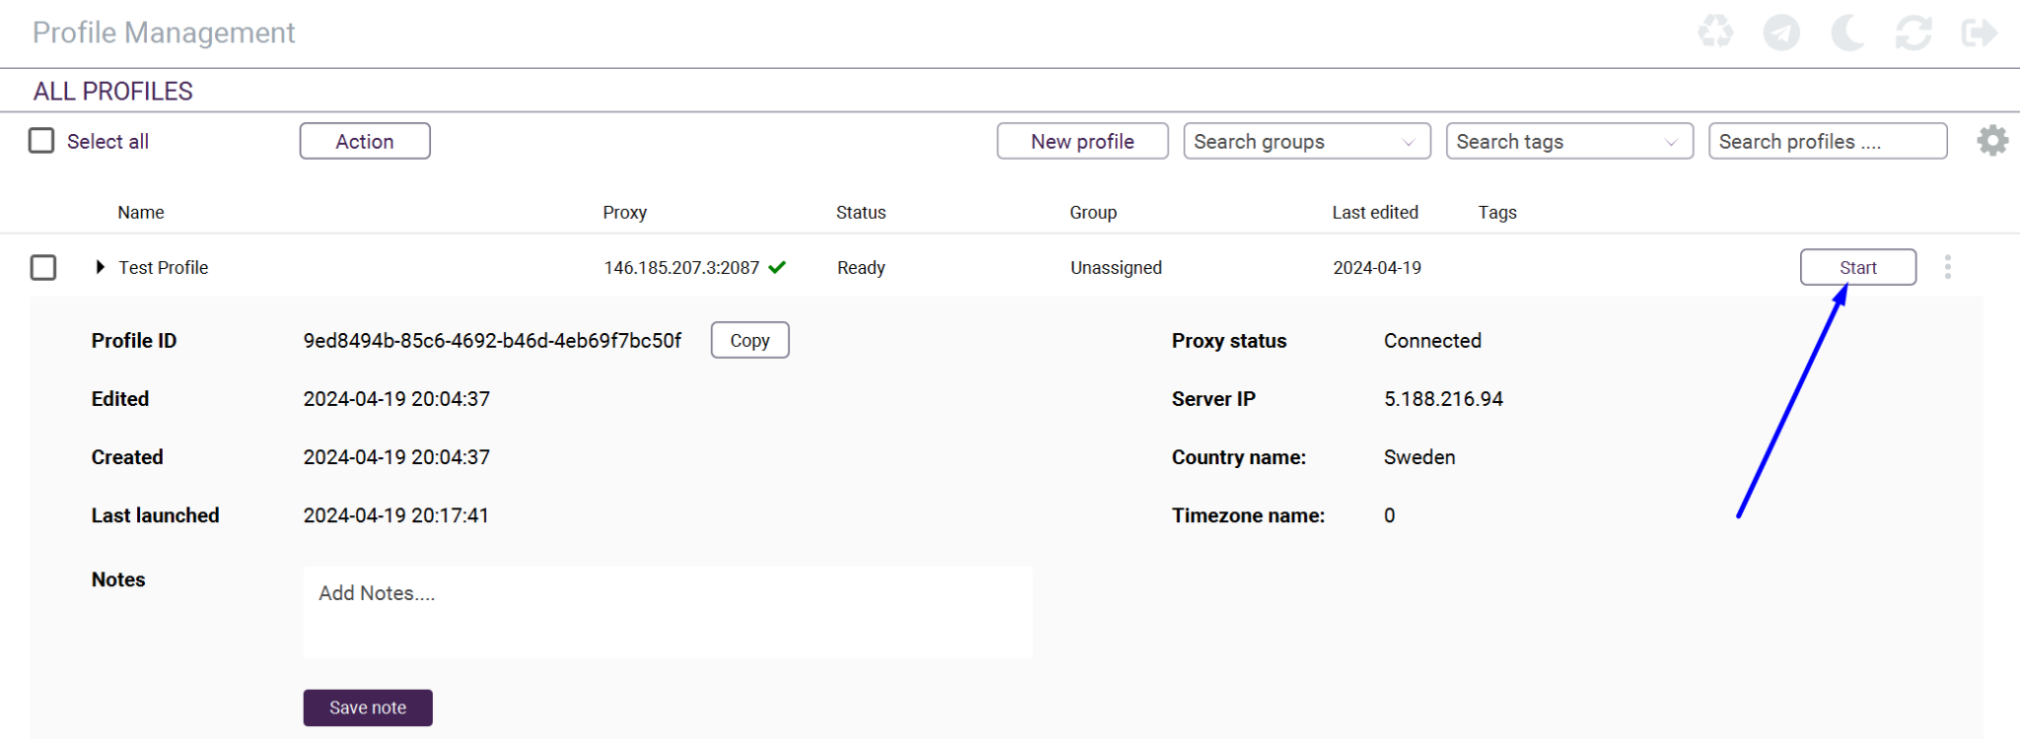Sort by the Last edited column header

click(1375, 212)
